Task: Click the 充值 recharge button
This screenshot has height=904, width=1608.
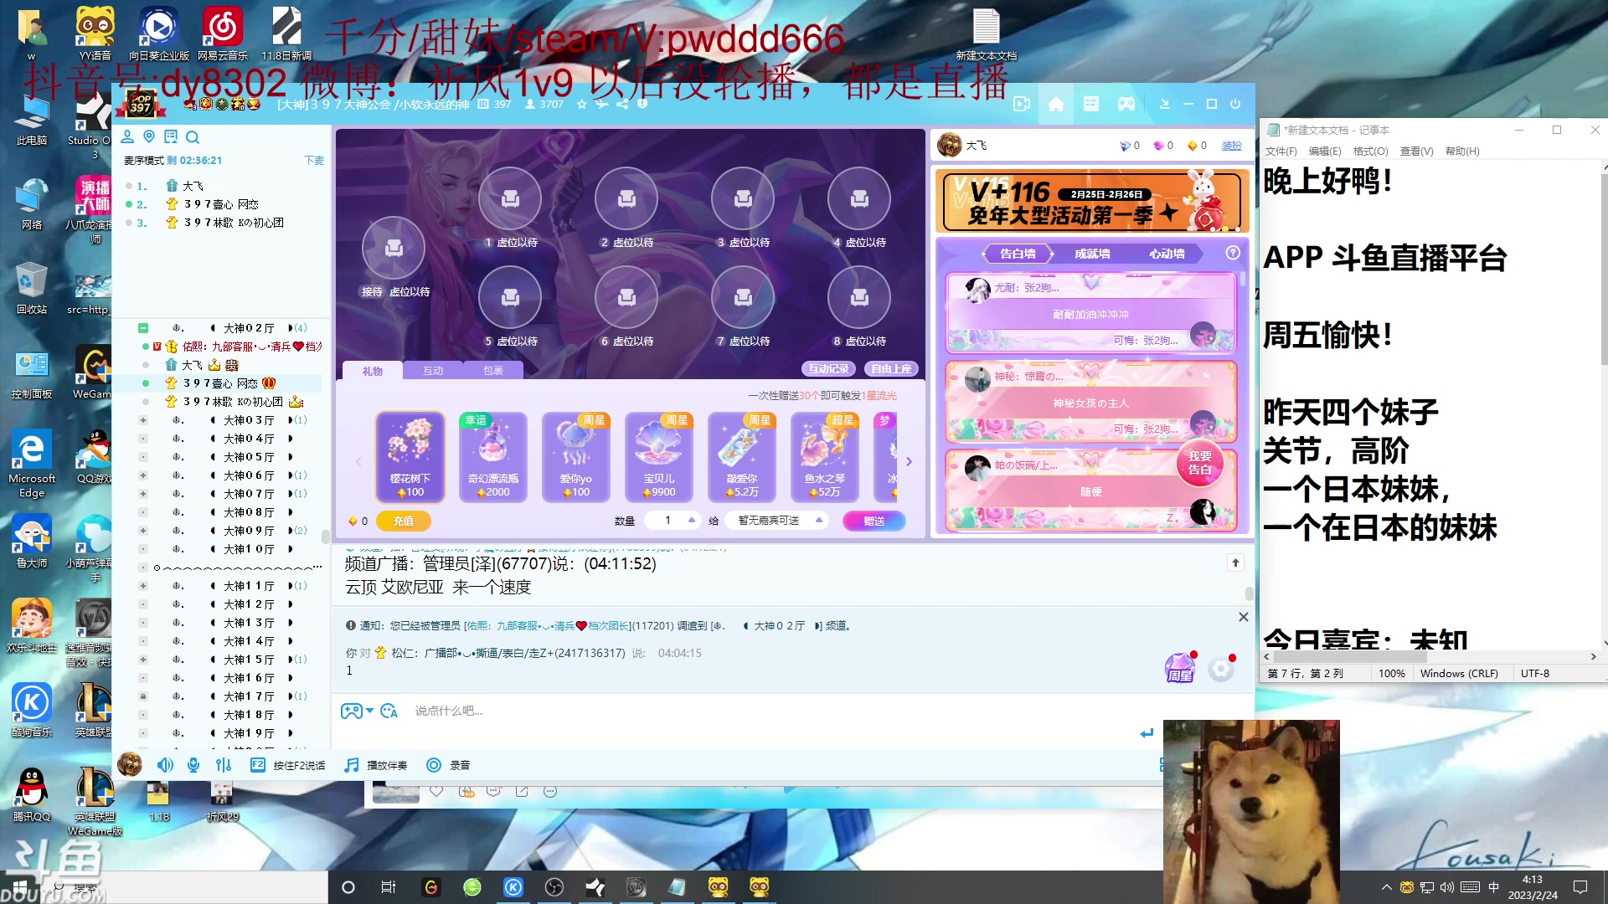Action: pos(404,521)
